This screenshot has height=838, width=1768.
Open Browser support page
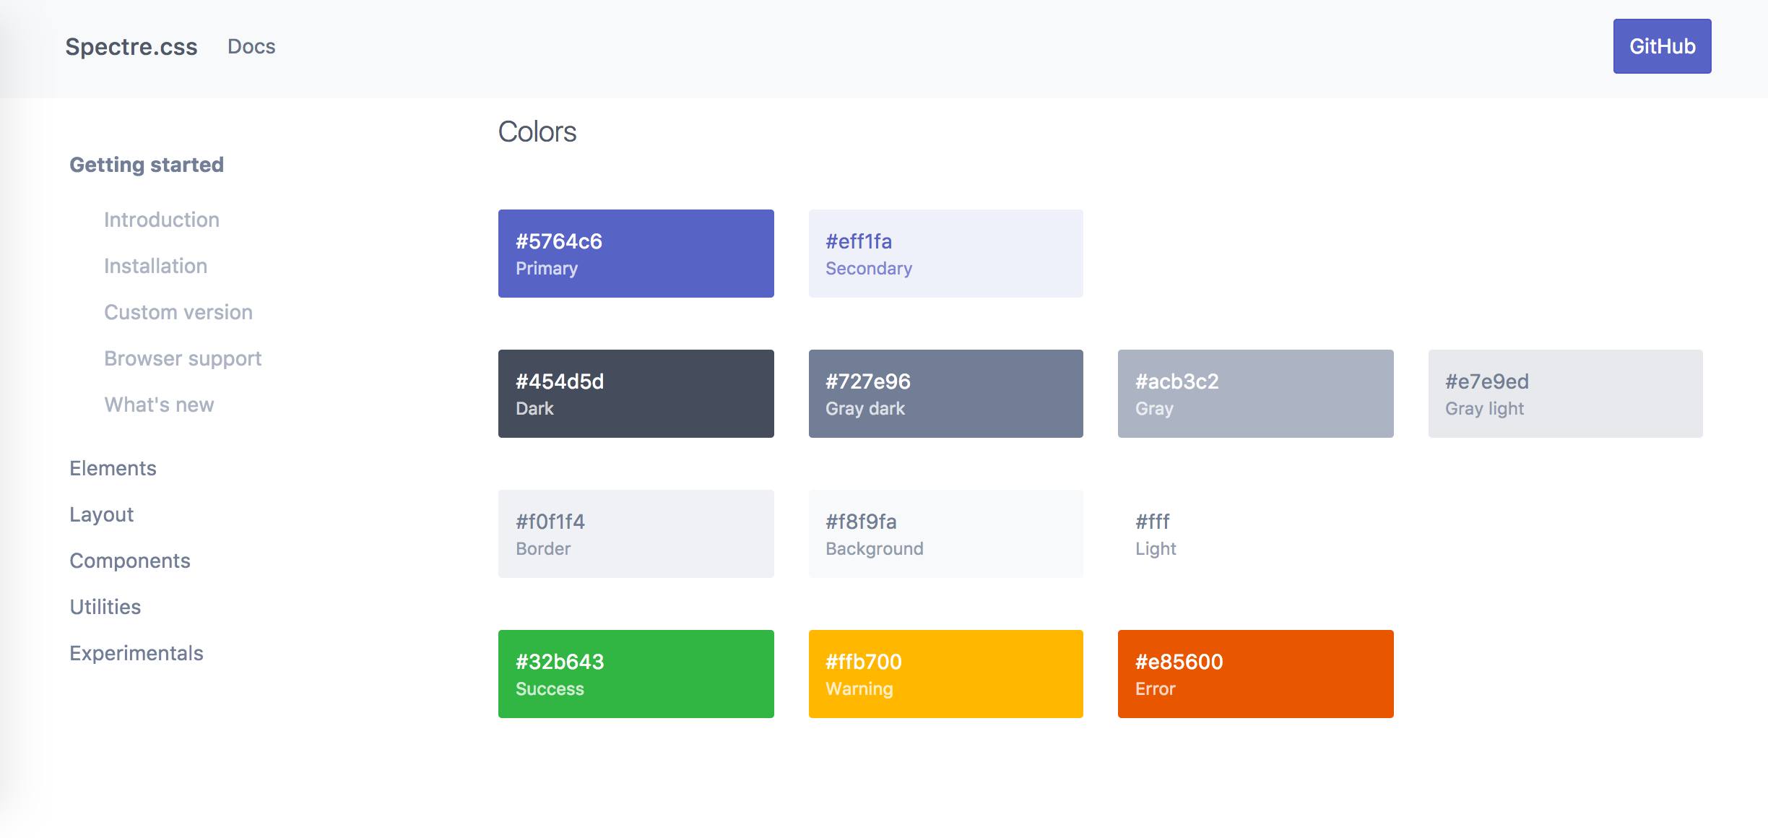pos(183,358)
